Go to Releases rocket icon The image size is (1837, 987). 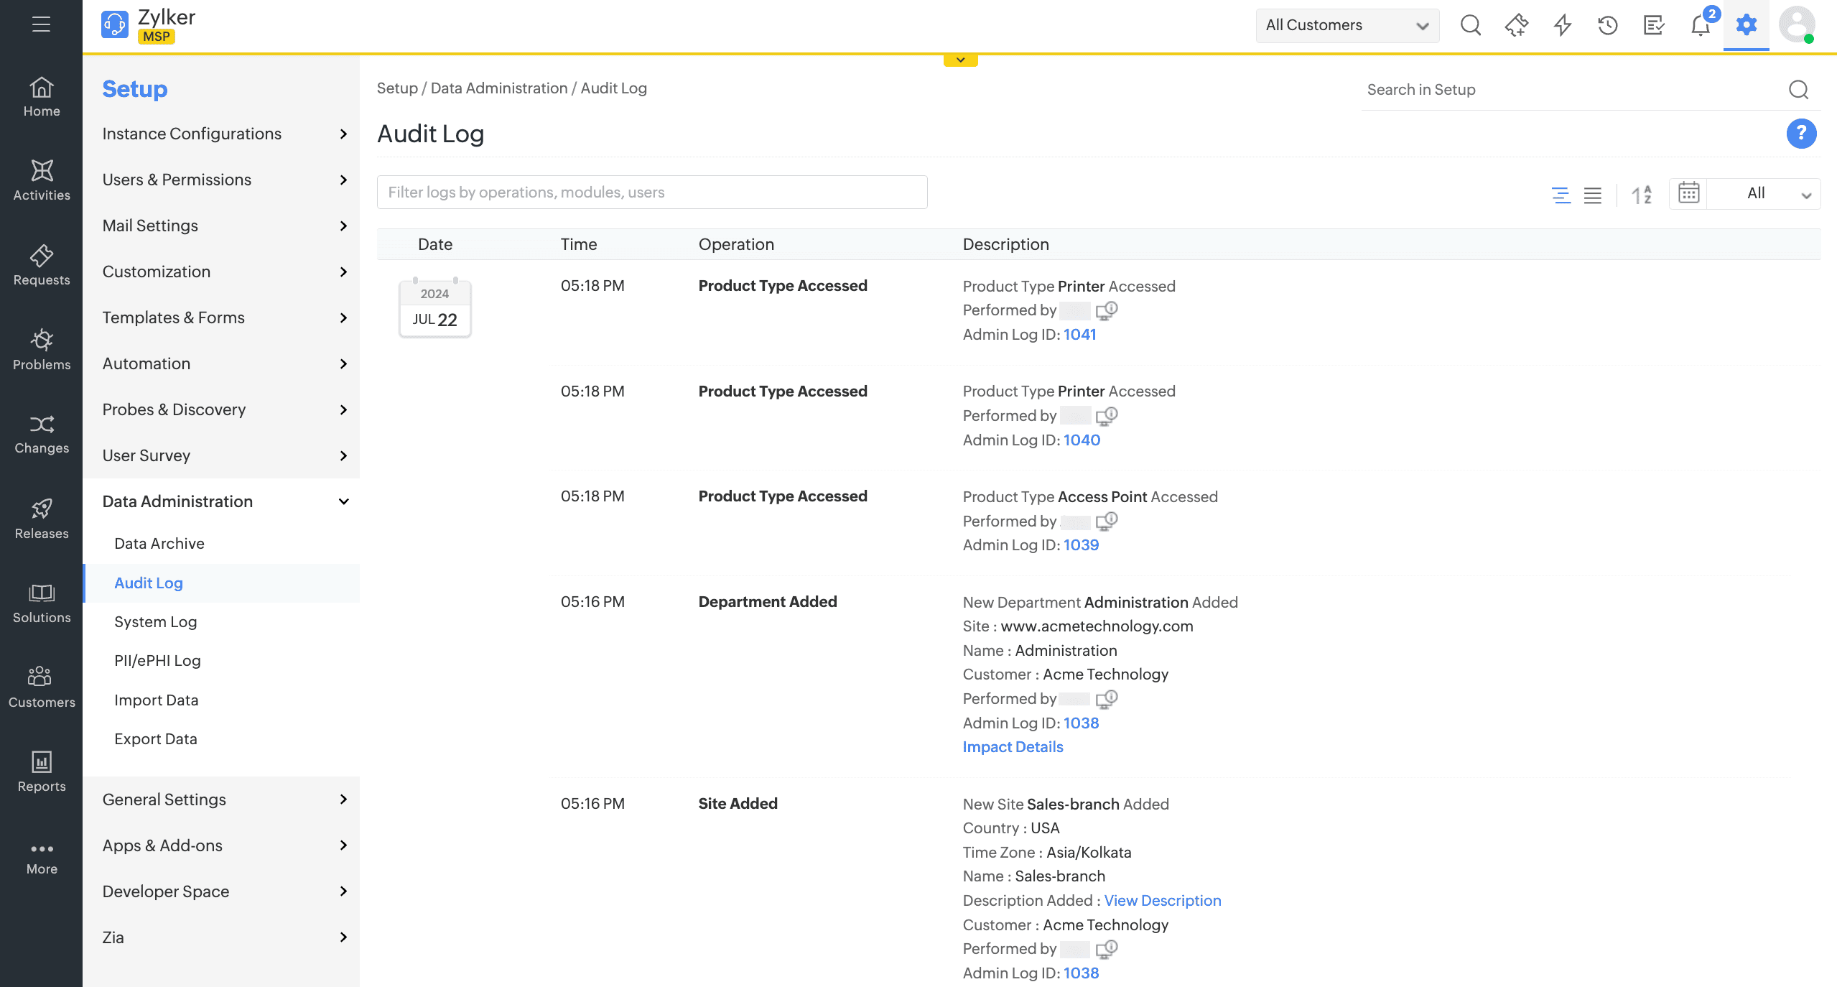[x=42, y=509]
